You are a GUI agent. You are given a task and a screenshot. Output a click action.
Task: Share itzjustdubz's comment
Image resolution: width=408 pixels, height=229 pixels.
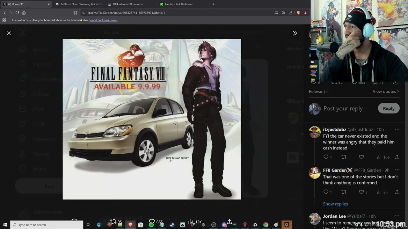[x=397, y=157]
